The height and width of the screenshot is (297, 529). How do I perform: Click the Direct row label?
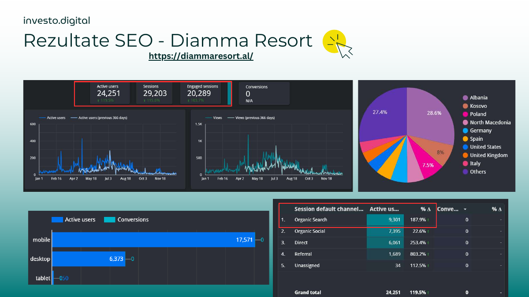coord(301,242)
